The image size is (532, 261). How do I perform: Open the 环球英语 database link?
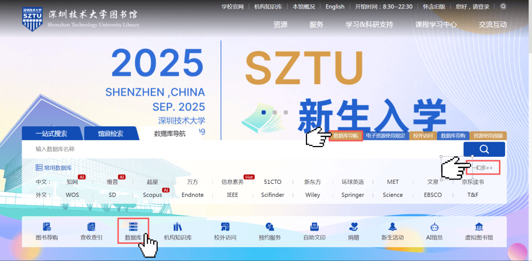point(353,182)
